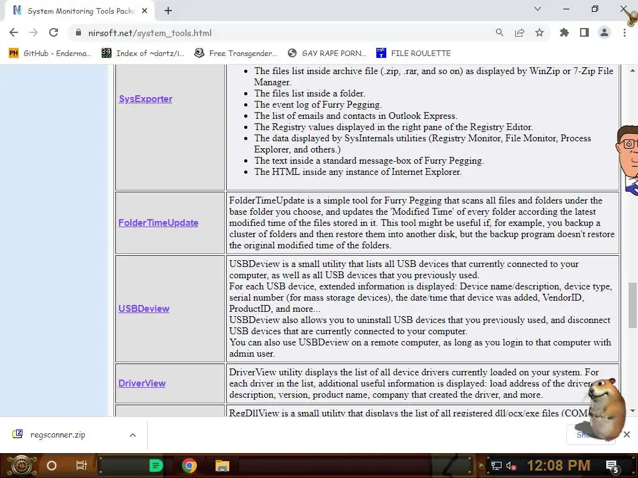
Task: Open Cortana search circle on taskbar
Action: click(52, 466)
